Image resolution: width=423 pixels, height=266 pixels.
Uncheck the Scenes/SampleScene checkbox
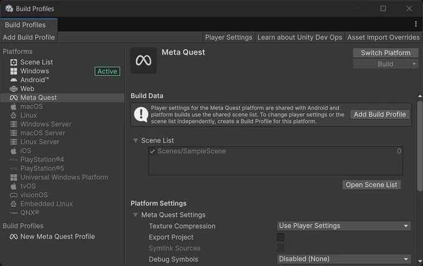(152, 151)
